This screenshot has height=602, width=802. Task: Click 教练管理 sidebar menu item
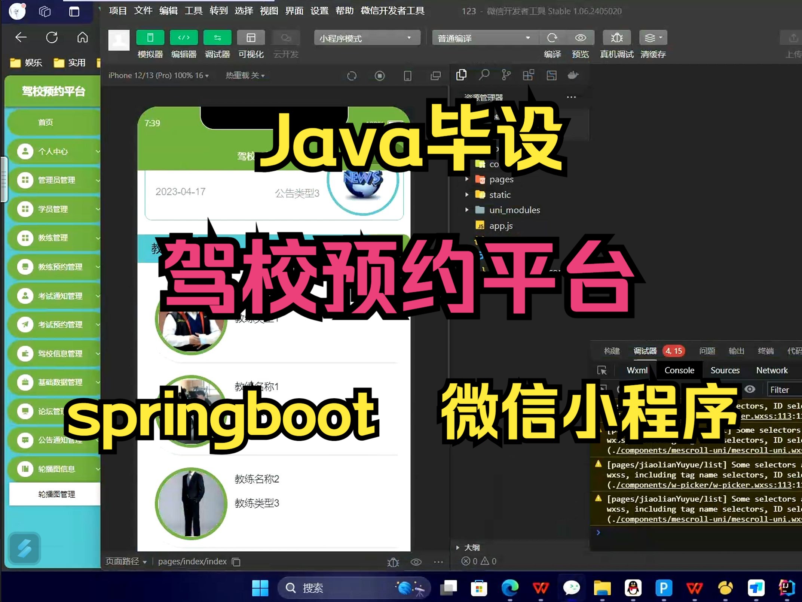pos(53,238)
